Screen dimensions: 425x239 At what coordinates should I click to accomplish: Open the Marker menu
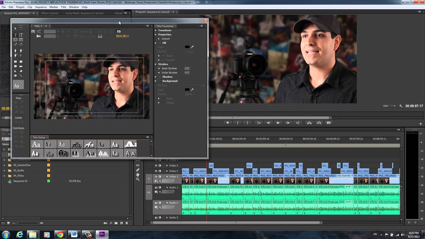click(53, 7)
